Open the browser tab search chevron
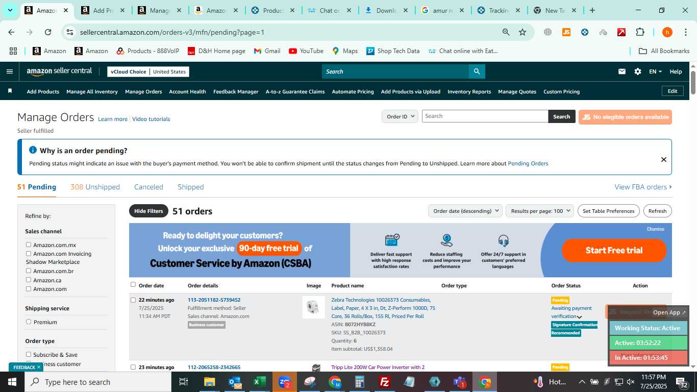Image resolution: width=697 pixels, height=392 pixels. [10, 10]
